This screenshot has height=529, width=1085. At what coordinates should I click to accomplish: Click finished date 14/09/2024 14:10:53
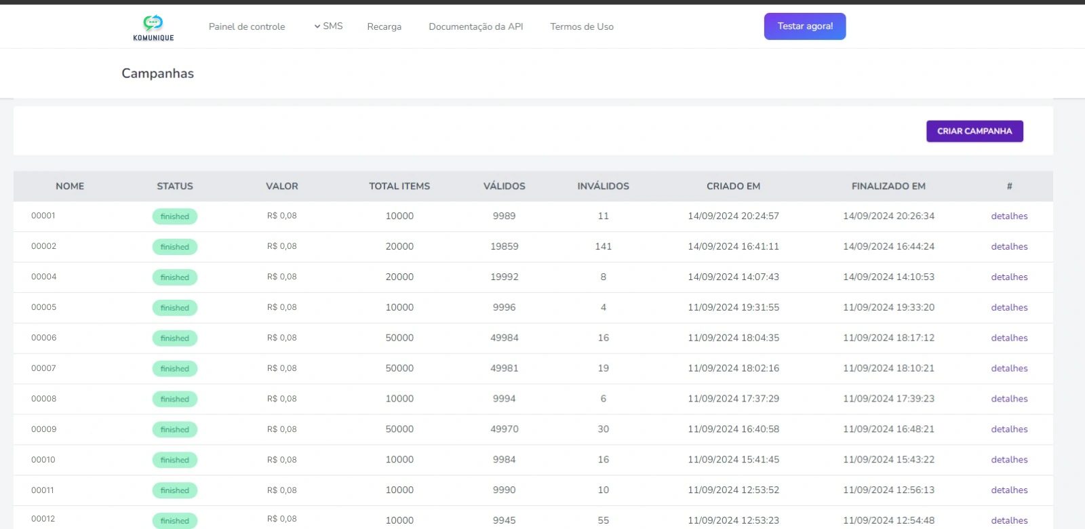[888, 277]
